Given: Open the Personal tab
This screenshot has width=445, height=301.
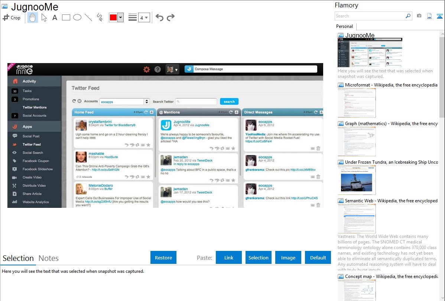Looking at the screenshot, I should (345, 26).
